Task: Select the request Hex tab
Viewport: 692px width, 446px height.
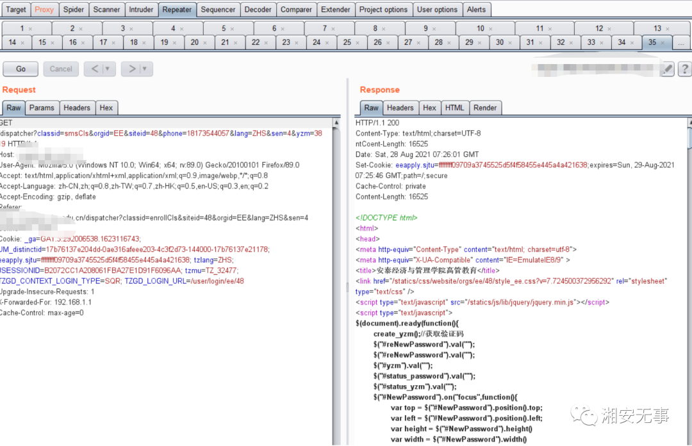Action: 106,108
